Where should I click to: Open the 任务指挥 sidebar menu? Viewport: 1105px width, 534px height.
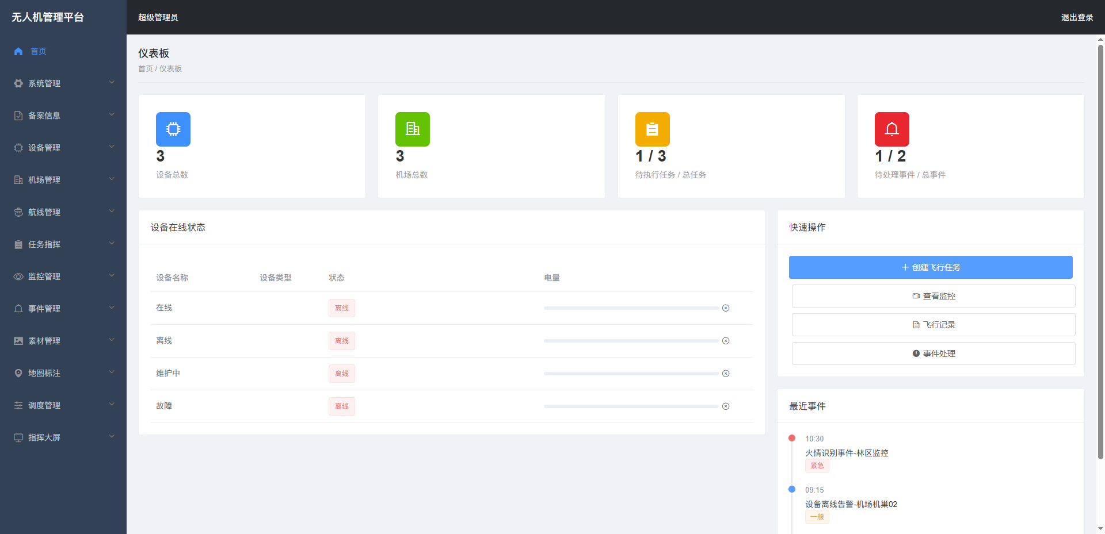pyautogui.click(x=44, y=245)
